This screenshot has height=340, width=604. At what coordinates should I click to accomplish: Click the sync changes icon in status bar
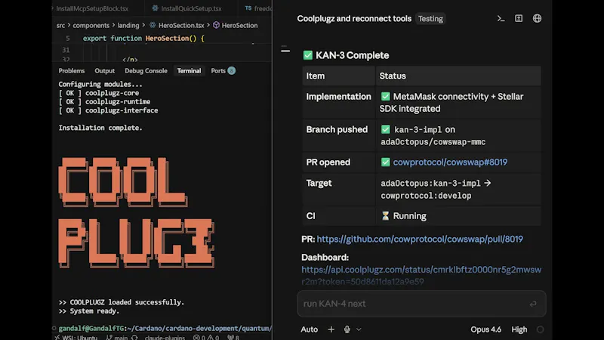point(134,337)
